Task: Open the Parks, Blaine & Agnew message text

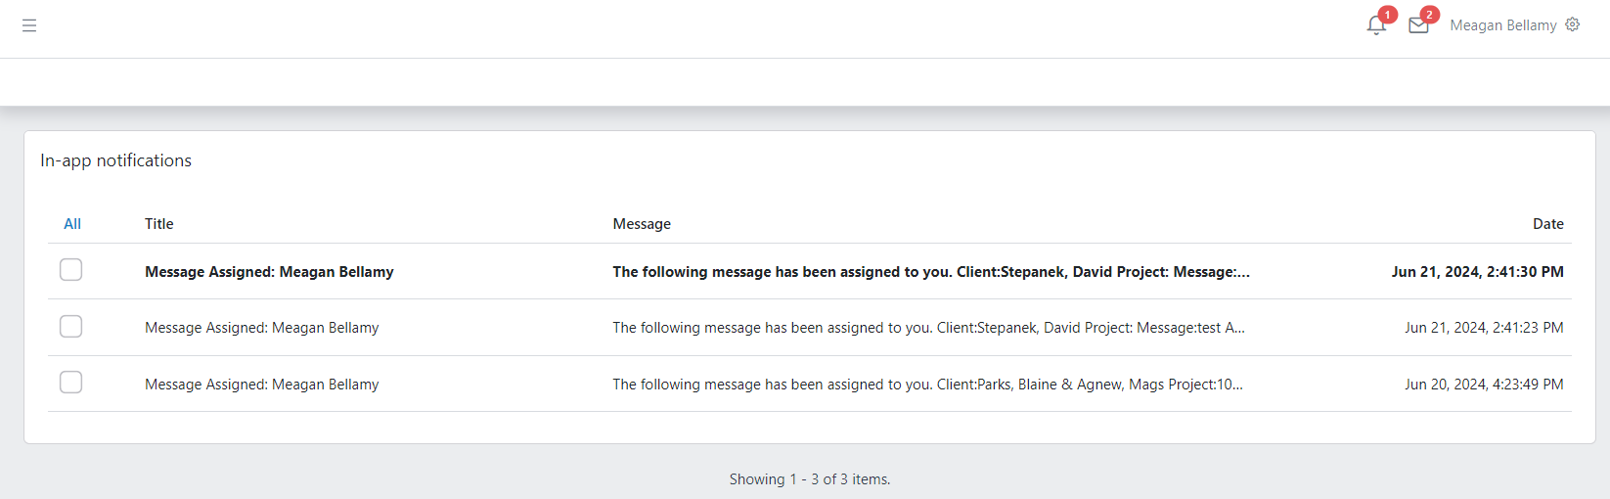Action: click(927, 385)
